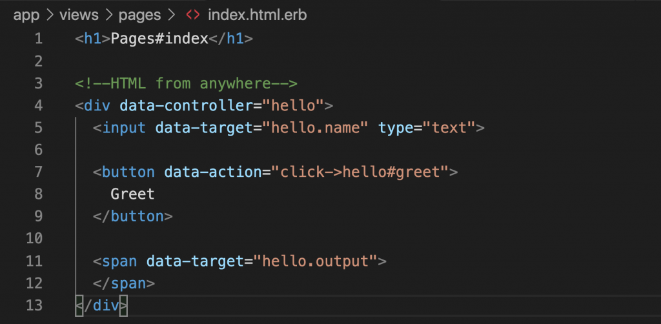The image size is (661, 324).
Task: Click the closing 'button' tag on line 9
Action: (x=133, y=217)
